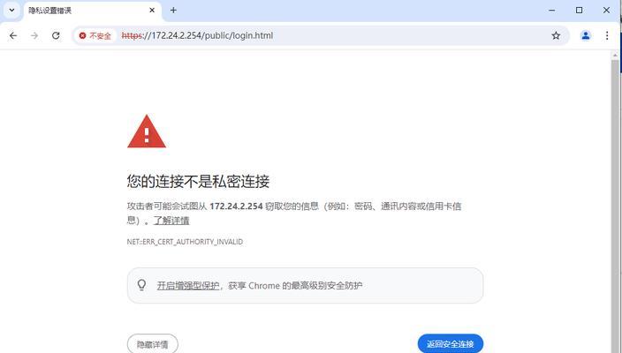Reload the page with refresh icon
The width and height of the screenshot is (622, 353).
pyautogui.click(x=56, y=35)
